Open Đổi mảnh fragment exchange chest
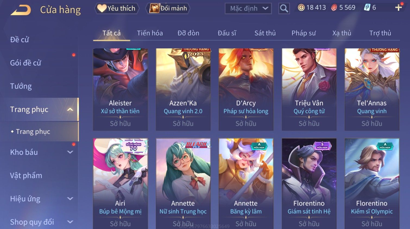 pyautogui.click(x=168, y=8)
